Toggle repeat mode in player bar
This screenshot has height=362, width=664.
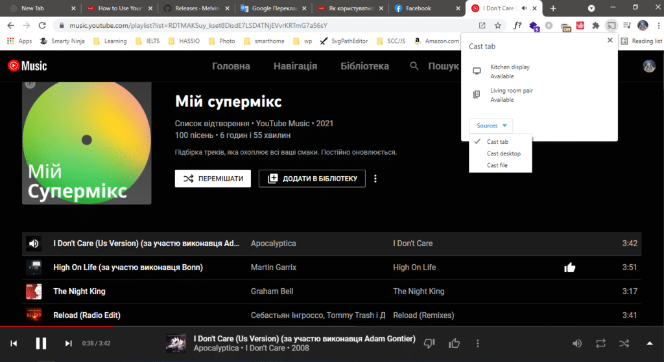click(600, 343)
